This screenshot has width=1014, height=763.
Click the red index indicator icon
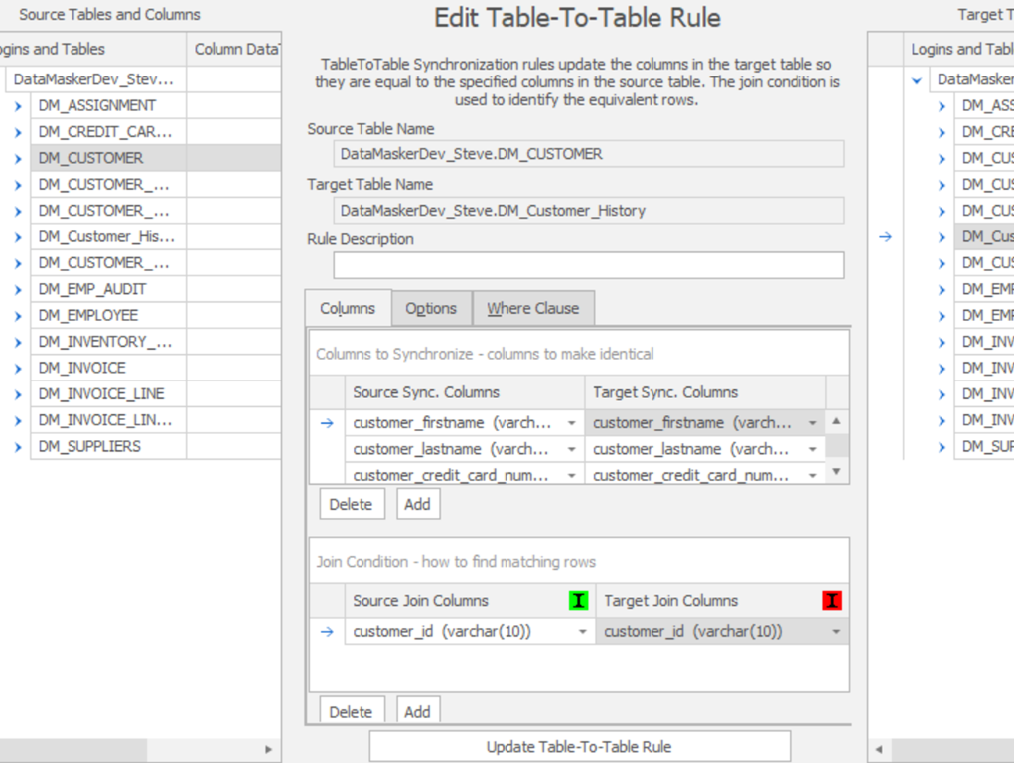832,600
